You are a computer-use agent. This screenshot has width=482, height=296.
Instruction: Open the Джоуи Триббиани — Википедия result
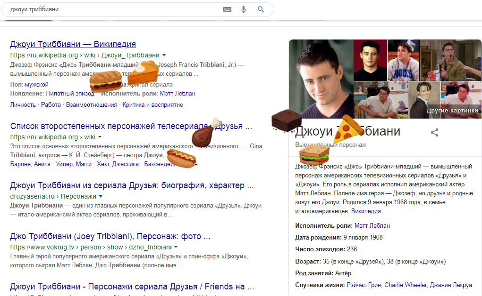pos(73,44)
